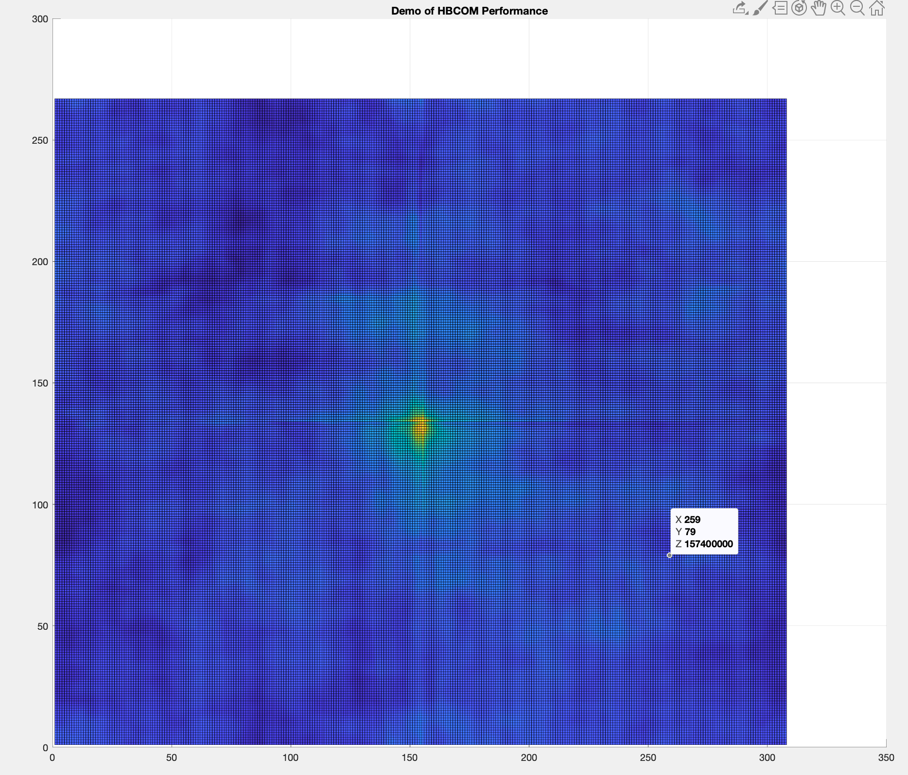
Task: Click the X 259 line in the datatip
Action: [688, 520]
